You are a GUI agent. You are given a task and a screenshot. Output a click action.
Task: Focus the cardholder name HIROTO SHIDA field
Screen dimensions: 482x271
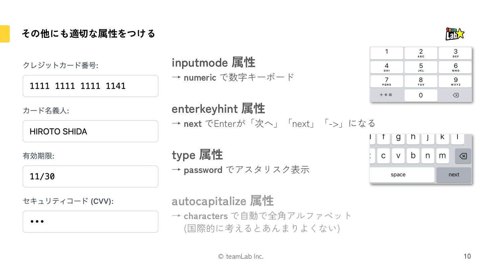pyautogui.click(x=90, y=131)
